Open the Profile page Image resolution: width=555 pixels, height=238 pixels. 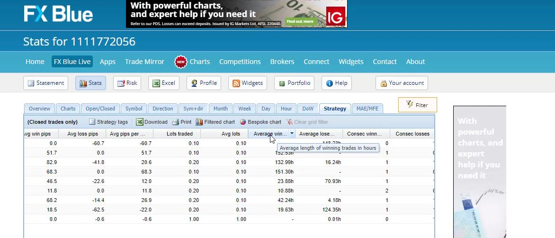[x=204, y=83]
